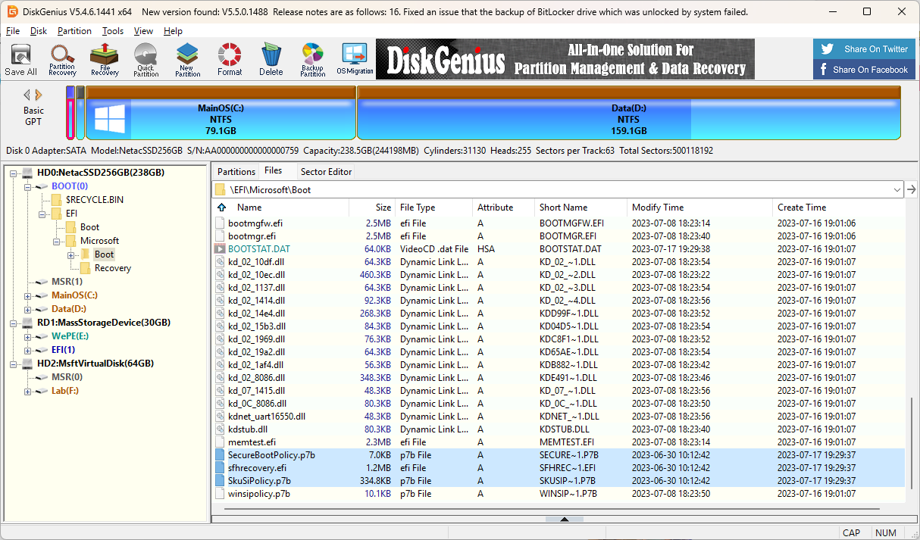Open the path history dropdown arrow
The height and width of the screenshot is (540, 920).
(x=898, y=189)
